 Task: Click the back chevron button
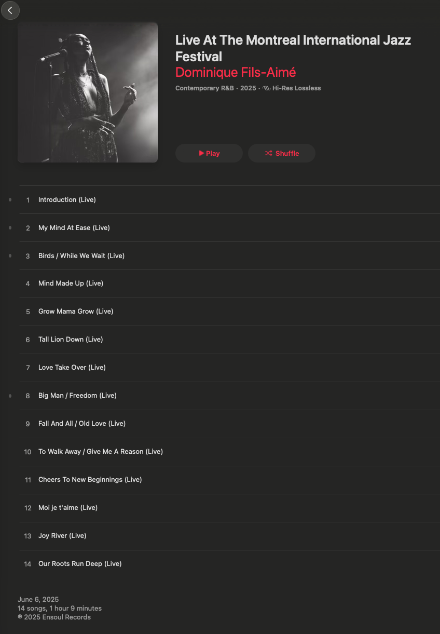point(10,10)
